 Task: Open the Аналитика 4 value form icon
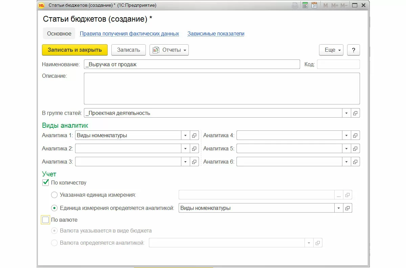[x=355, y=136]
